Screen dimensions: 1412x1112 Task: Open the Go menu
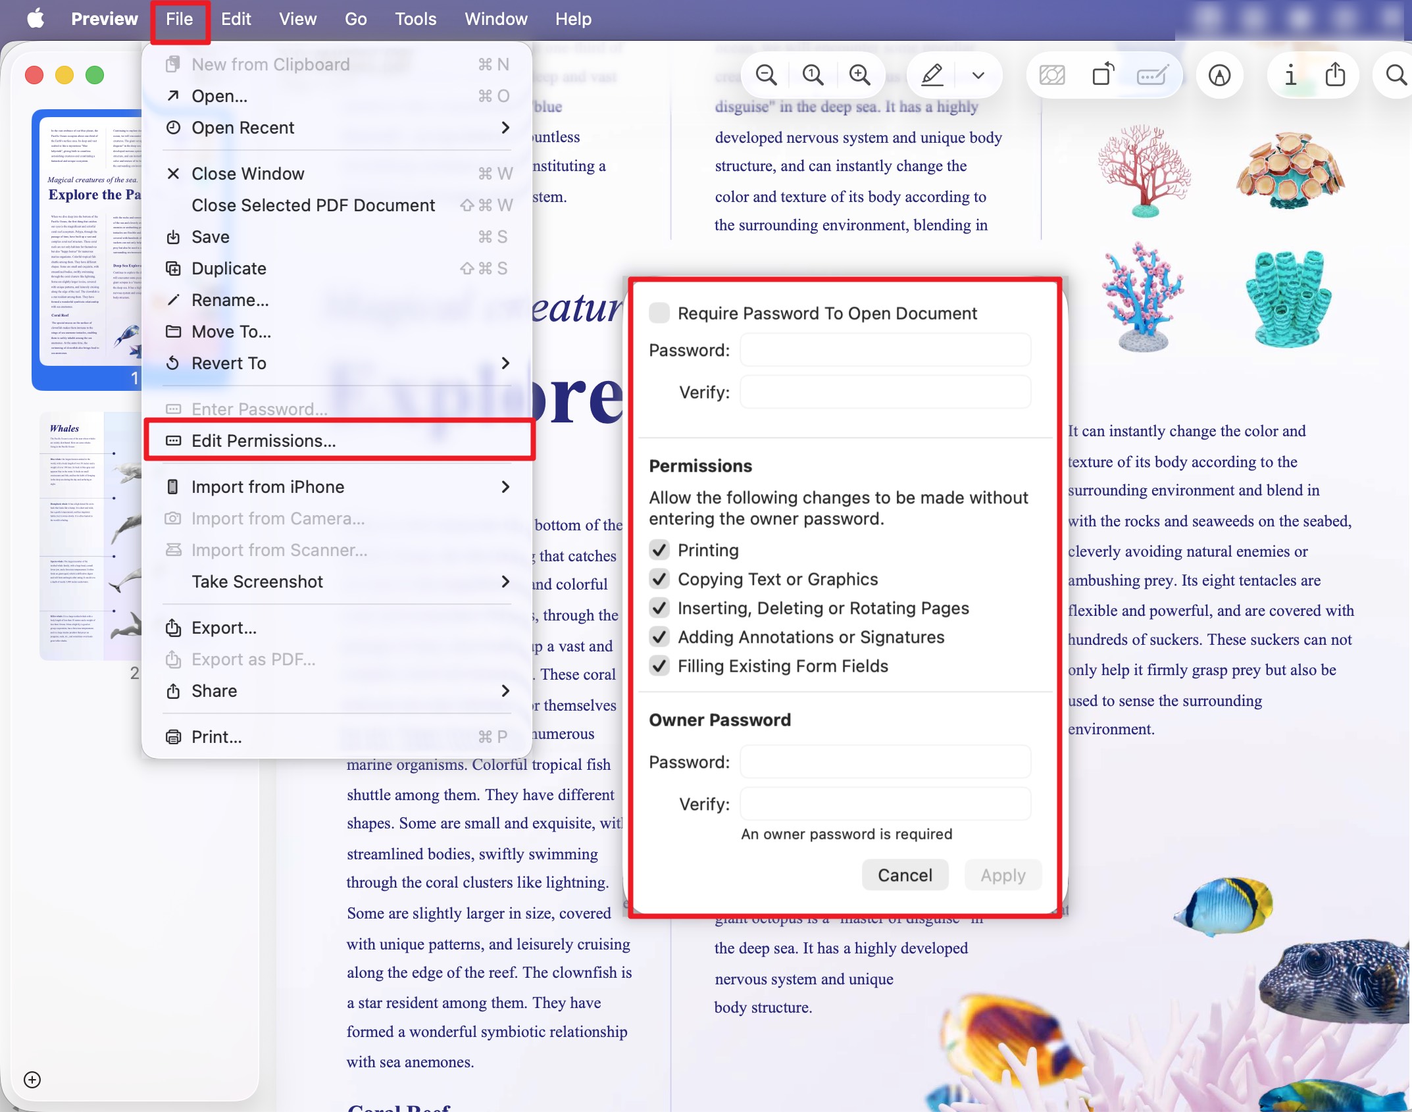click(355, 18)
